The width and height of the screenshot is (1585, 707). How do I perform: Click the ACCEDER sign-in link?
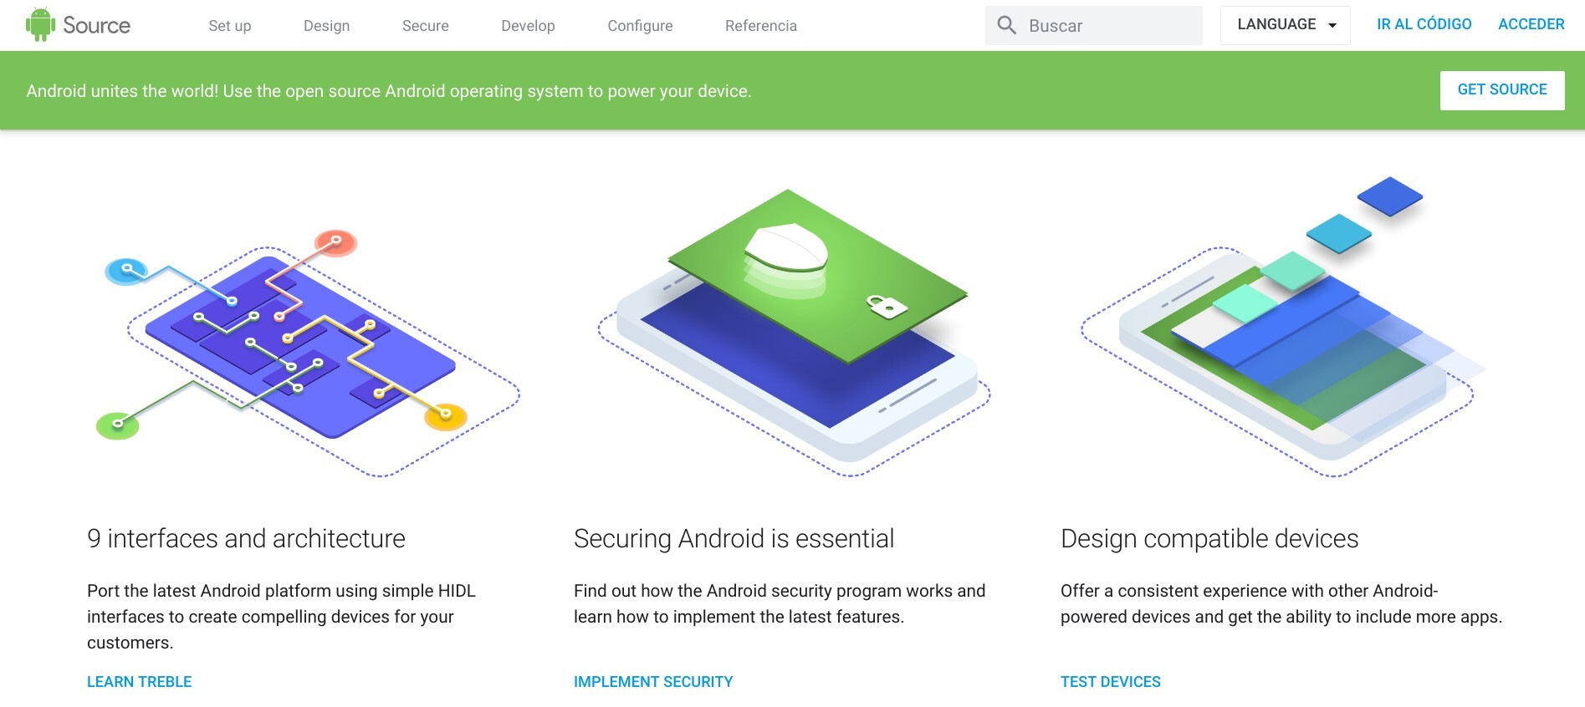click(x=1531, y=24)
